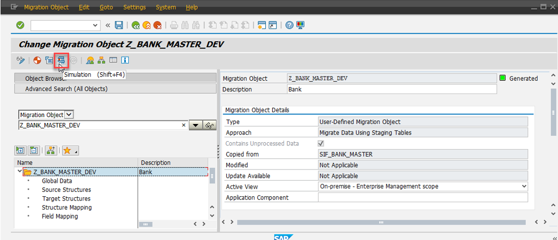Click the orange Exit icon
Viewport: 558px width, 240px height.
click(x=146, y=25)
